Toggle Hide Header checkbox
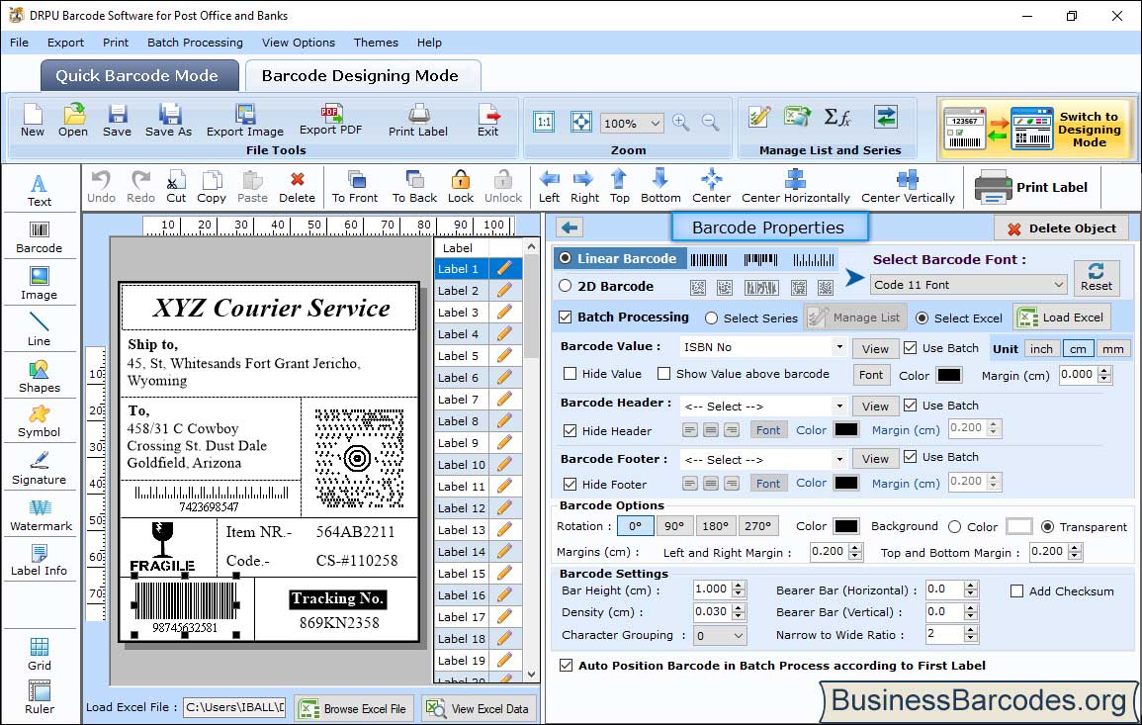 click(x=571, y=431)
